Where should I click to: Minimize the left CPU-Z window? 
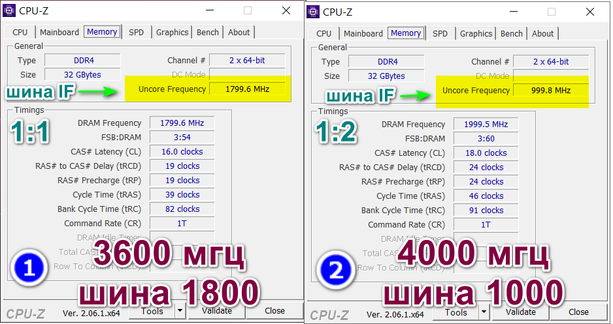[x=210, y=10]
